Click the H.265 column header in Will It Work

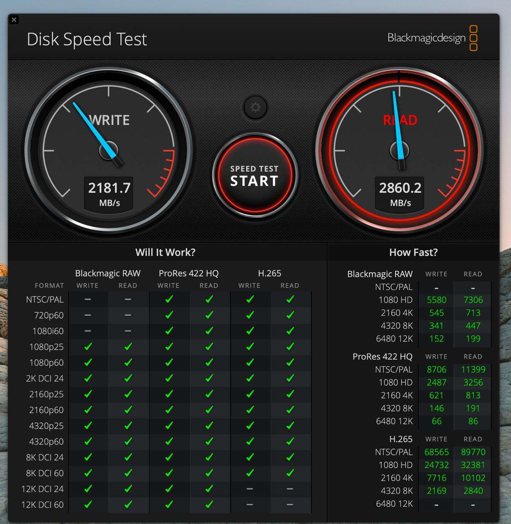(269, 273)
